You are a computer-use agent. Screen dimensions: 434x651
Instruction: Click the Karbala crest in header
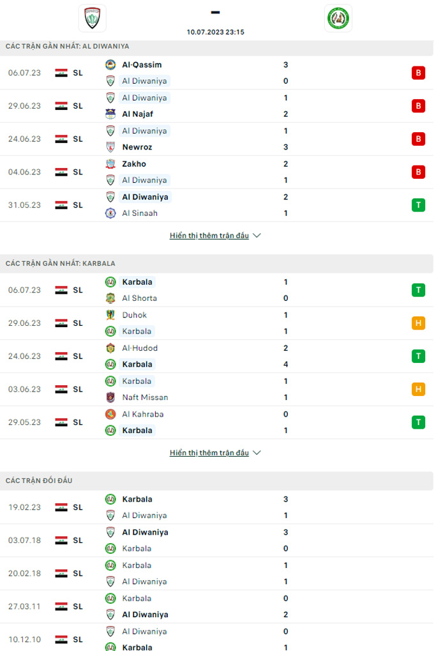(x=338, y=18)
